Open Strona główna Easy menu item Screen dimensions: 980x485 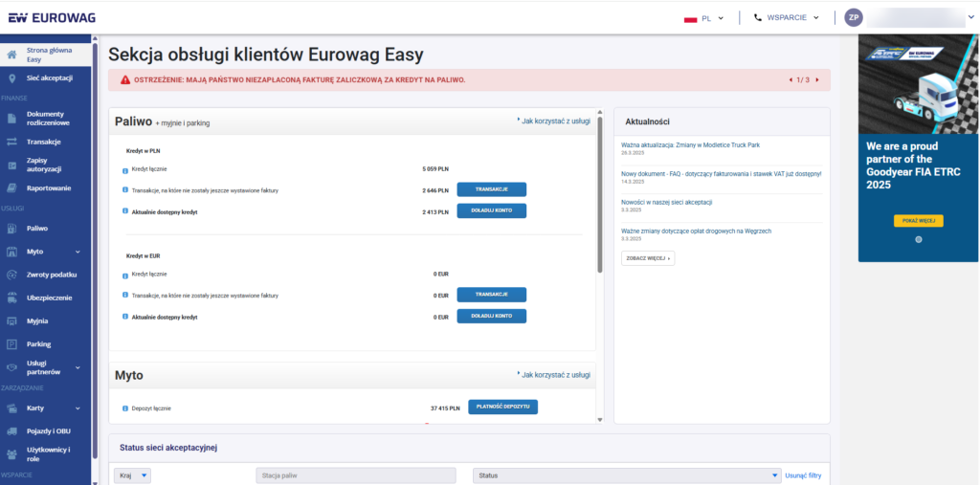(x=46, y=55)
